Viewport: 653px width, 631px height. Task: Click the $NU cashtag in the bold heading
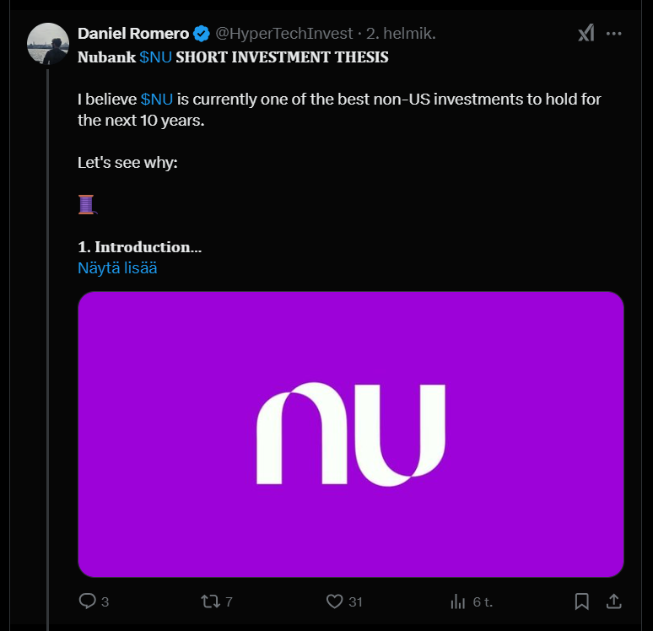pos(155,57)
